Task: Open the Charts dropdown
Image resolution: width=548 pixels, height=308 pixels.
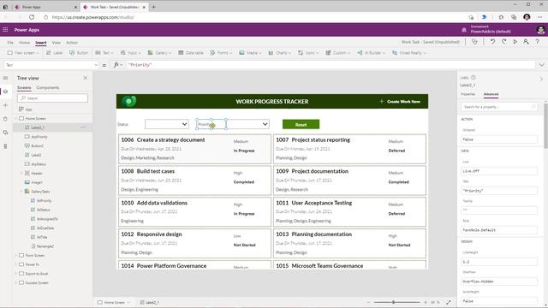Action: 280,53
